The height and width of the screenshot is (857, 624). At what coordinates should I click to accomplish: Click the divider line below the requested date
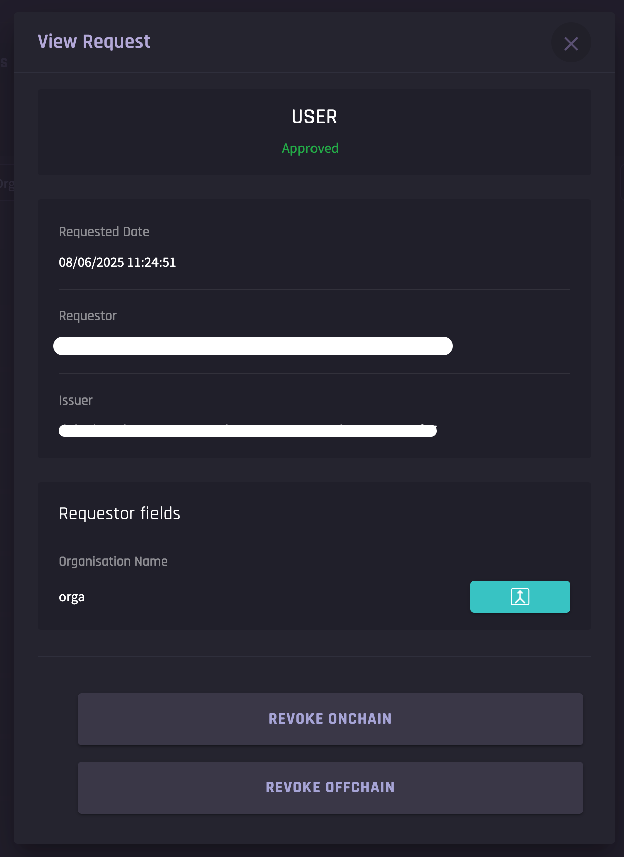click(314, 289)
